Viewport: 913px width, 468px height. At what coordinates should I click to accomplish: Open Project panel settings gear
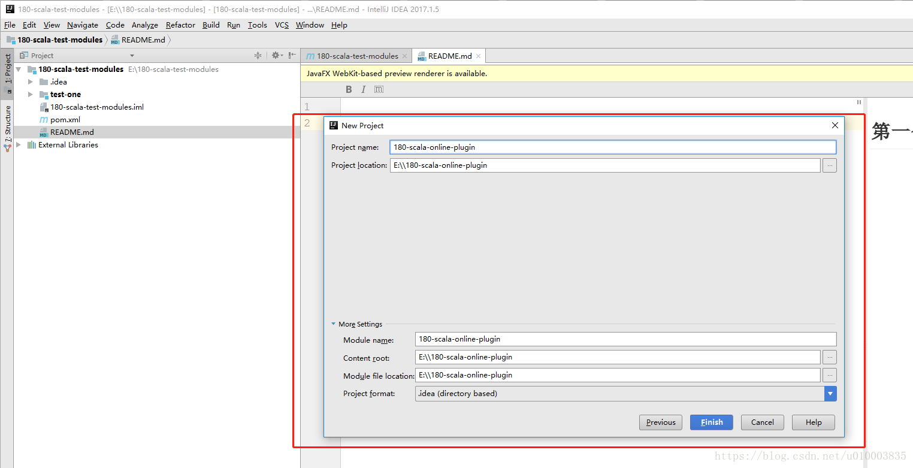277,56
